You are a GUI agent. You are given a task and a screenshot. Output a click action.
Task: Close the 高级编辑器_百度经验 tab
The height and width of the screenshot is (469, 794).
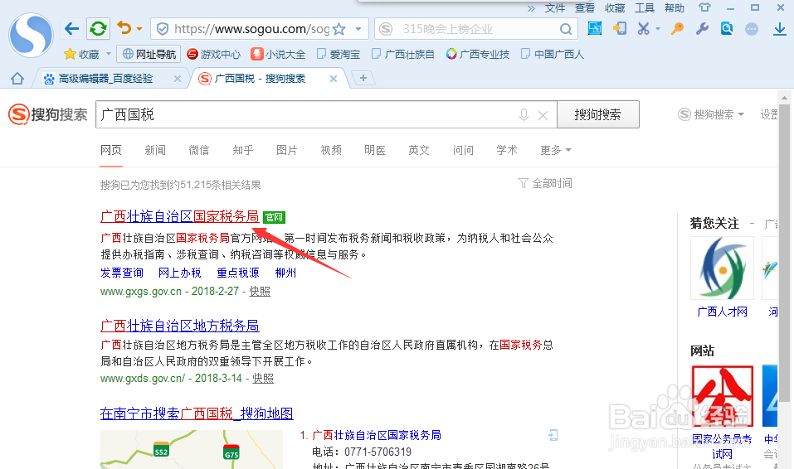(x=178, y=79)
